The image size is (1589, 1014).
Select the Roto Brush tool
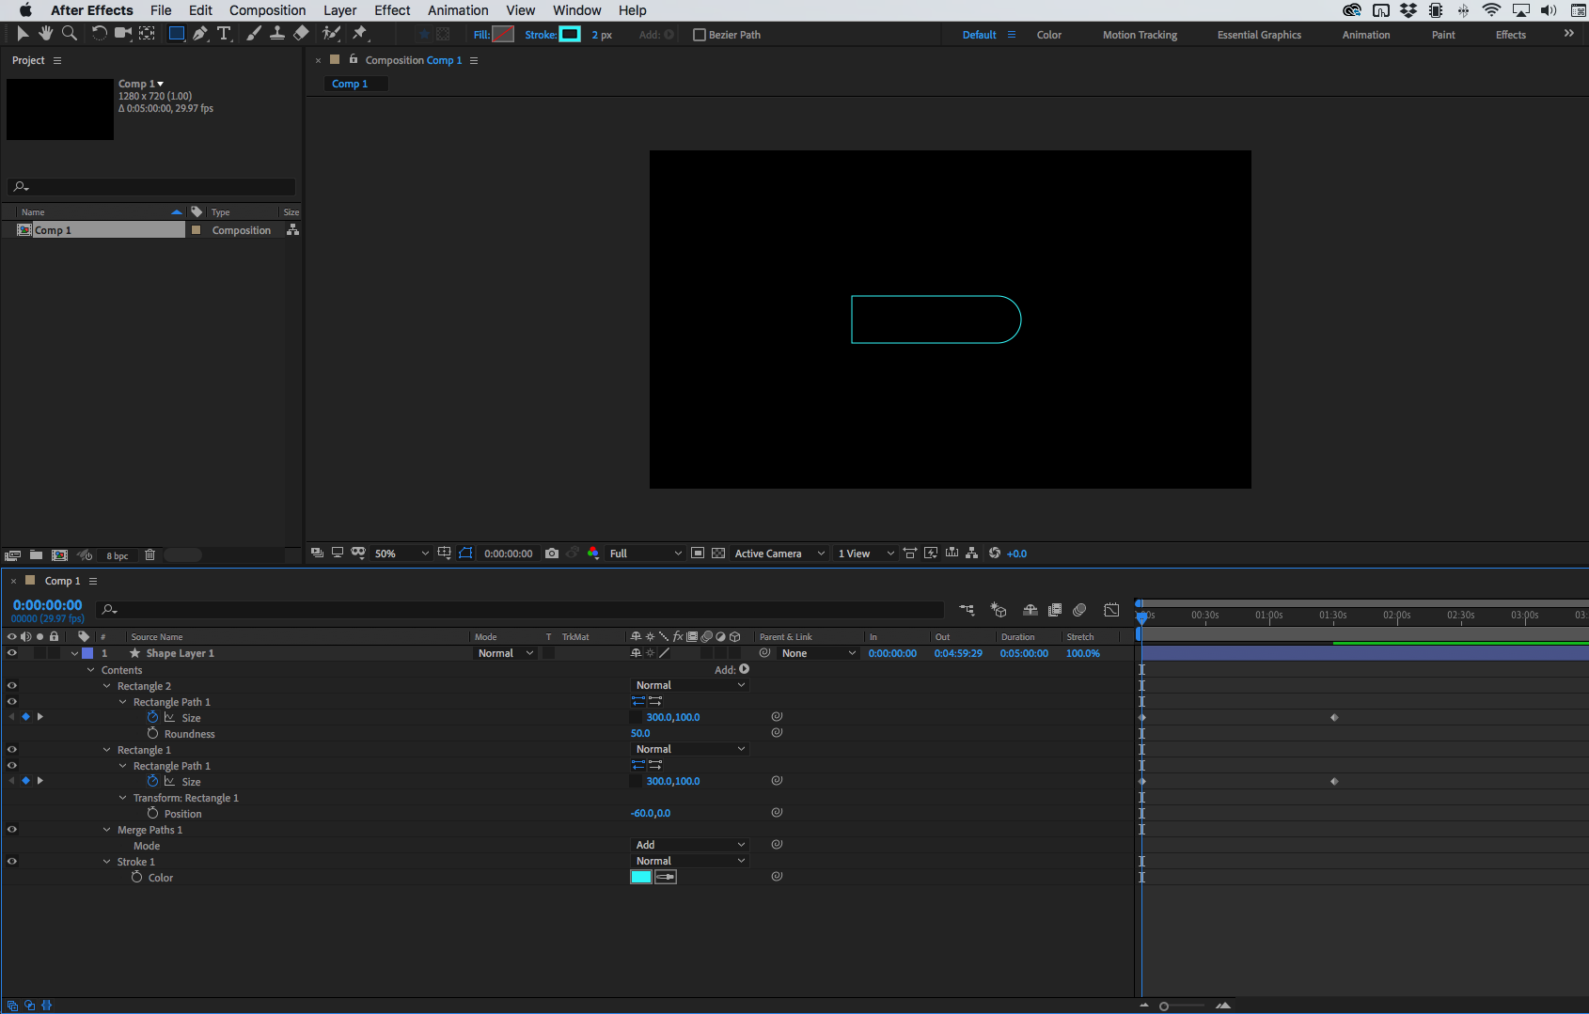tap(331, 33)
